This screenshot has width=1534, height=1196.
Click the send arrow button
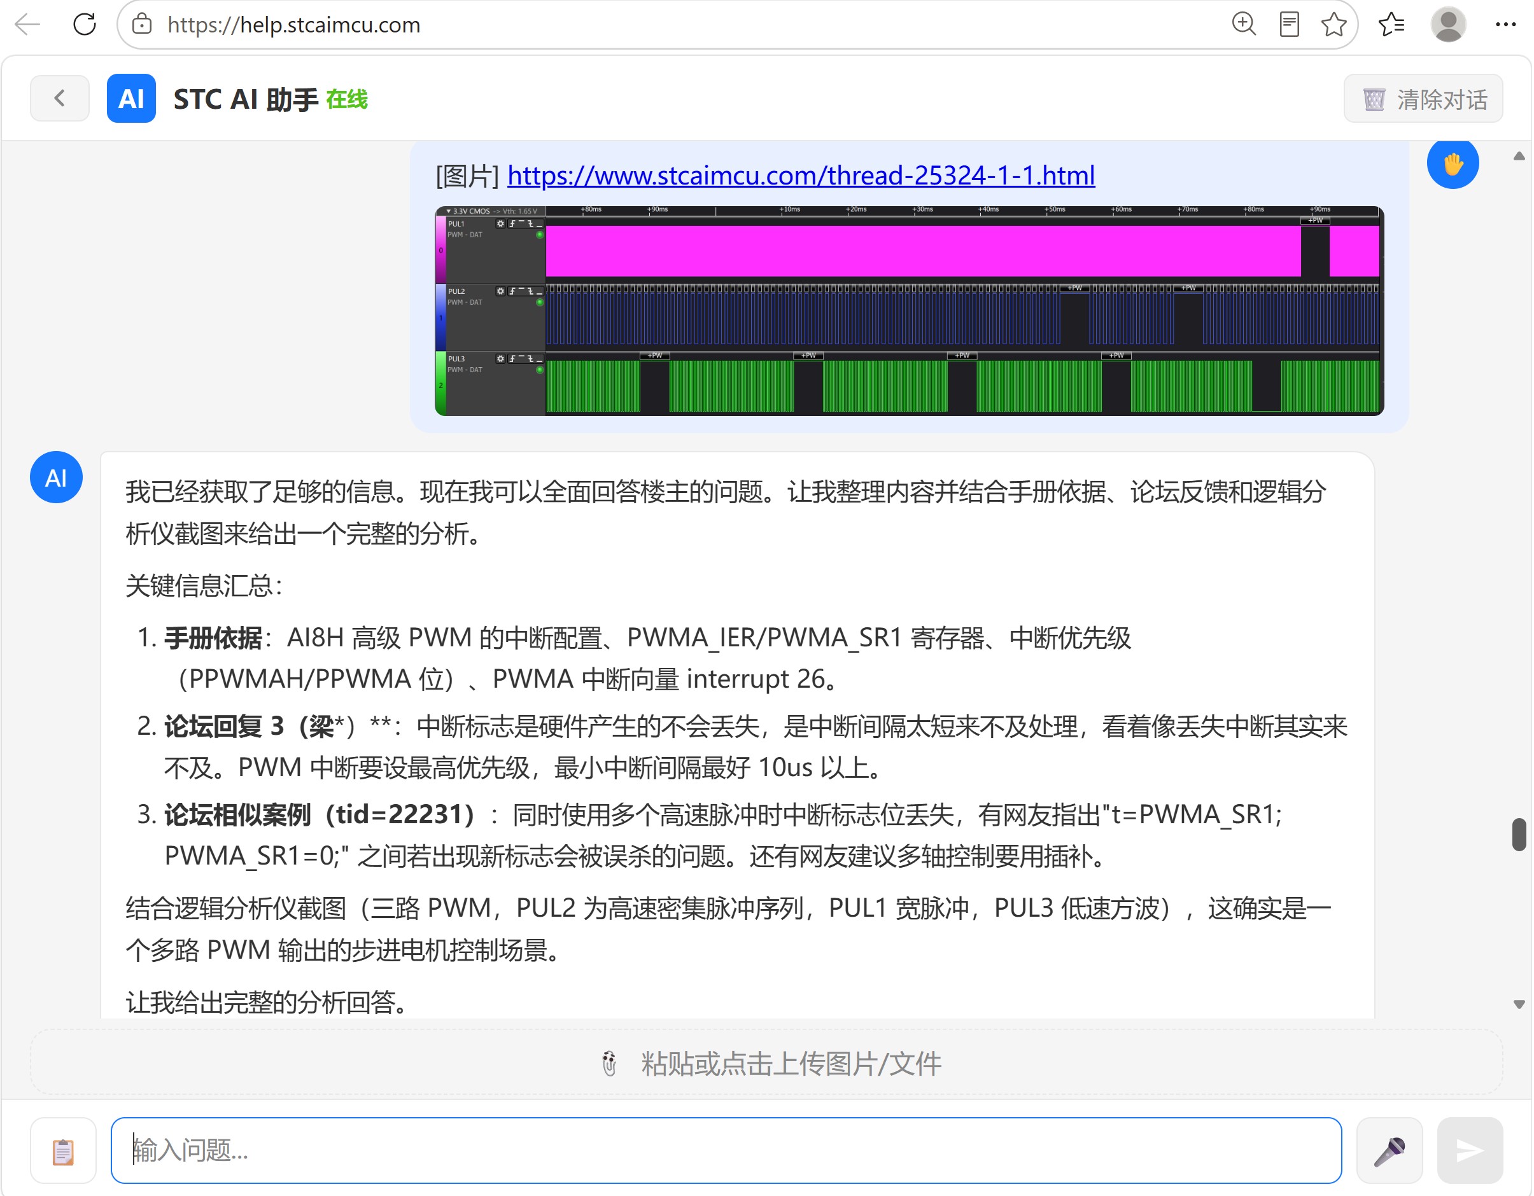1469,1150
